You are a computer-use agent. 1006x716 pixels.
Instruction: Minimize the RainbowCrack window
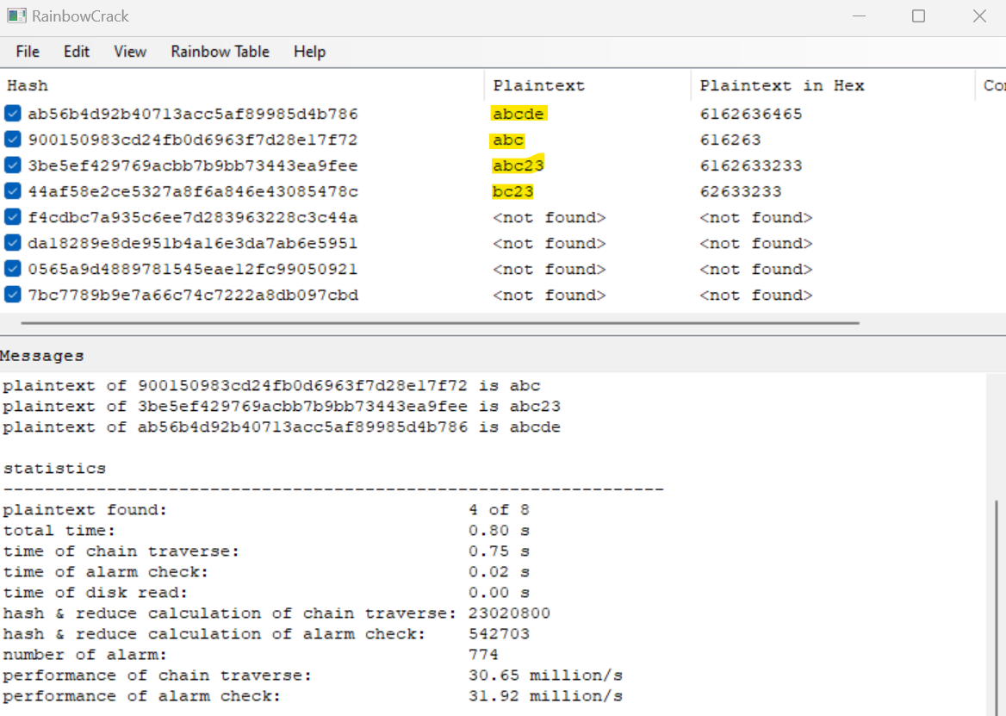(859, 16)
